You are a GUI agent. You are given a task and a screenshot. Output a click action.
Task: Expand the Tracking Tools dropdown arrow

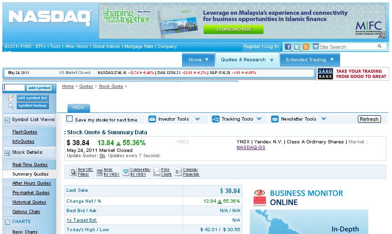(x=259, y=119)
